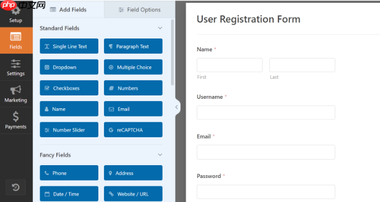Click the Last name input box
The image size is (380, 202).
point(302,65)
